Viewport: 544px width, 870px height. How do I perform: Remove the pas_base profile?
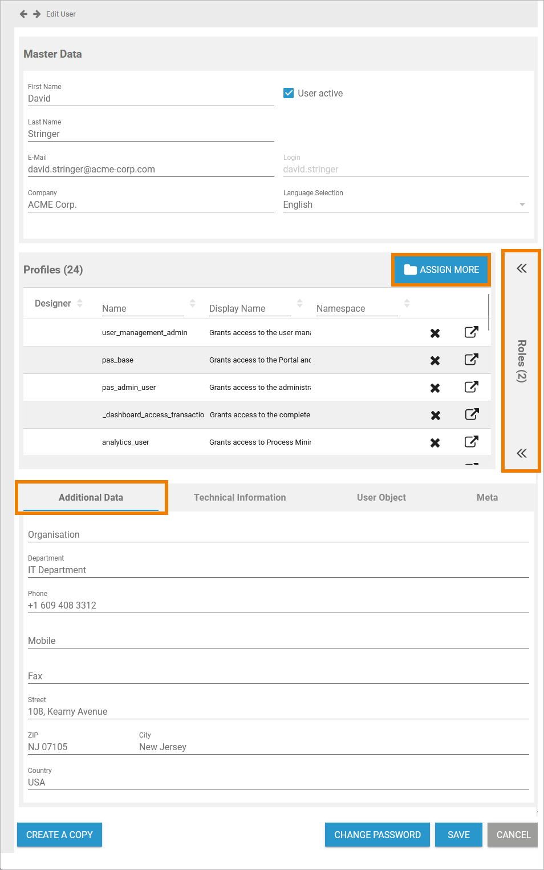click(x=435, y=360)
